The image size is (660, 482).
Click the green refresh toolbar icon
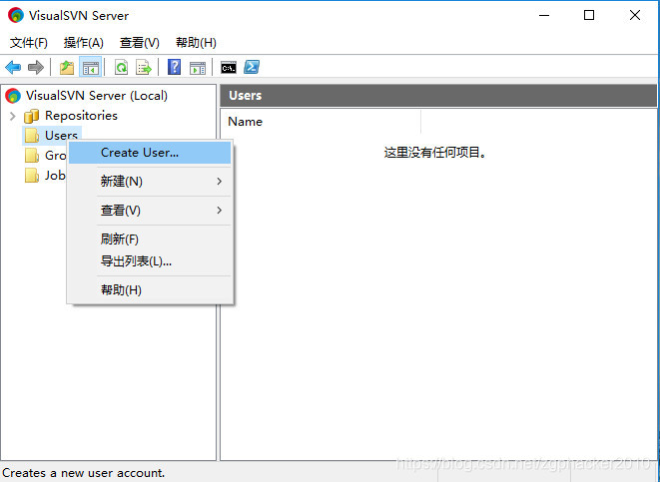point(121,67)
